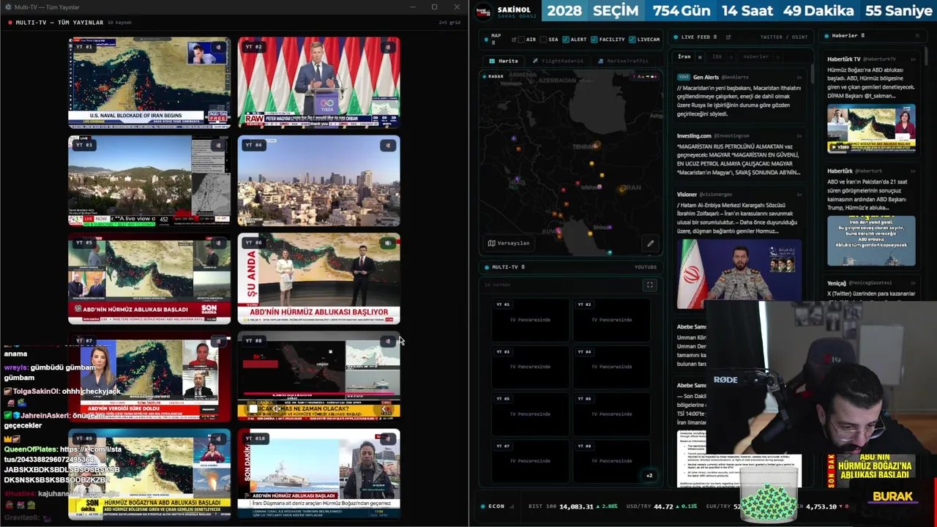The width and height of the screenshot is (937, 527).
Task: Open MAP panel in external window icon
Action: tap(514, 40)
